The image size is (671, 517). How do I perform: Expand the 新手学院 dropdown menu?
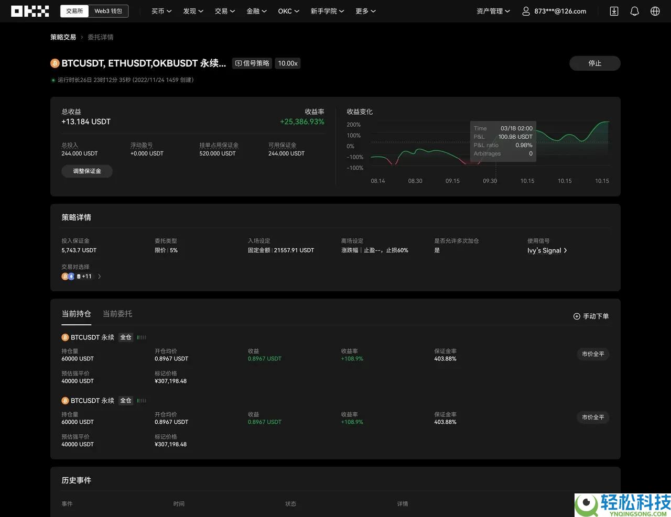tap(327, 11)
